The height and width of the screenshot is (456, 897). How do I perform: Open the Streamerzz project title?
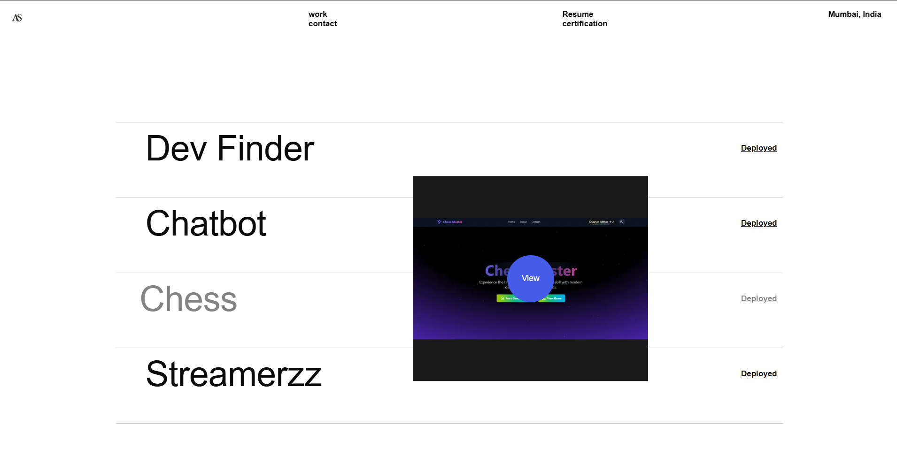233,374
